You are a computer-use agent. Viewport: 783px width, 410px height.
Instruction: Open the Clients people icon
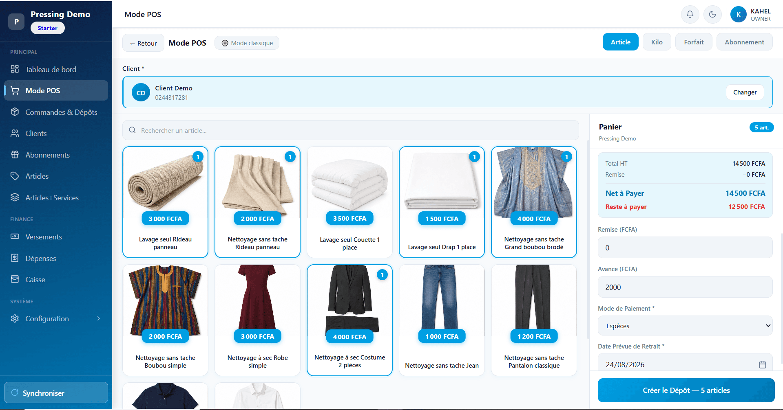tap(15, 133)
